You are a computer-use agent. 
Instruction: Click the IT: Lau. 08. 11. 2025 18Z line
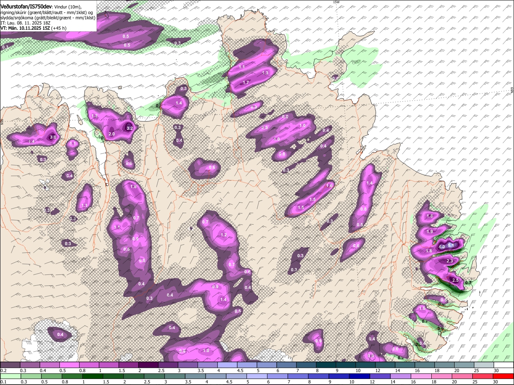[x=25, y=23]
